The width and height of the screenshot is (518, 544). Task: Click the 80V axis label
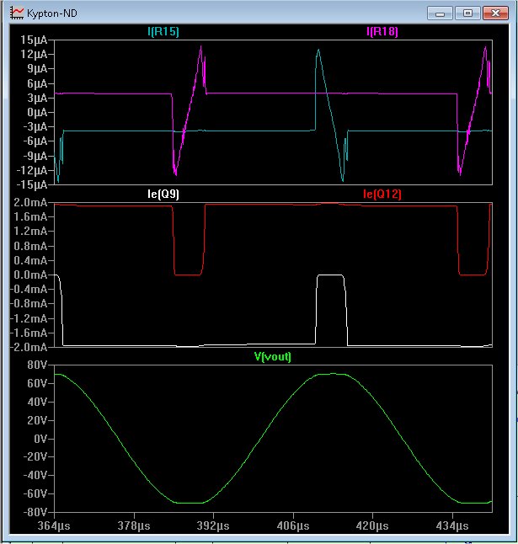point(37,365)
